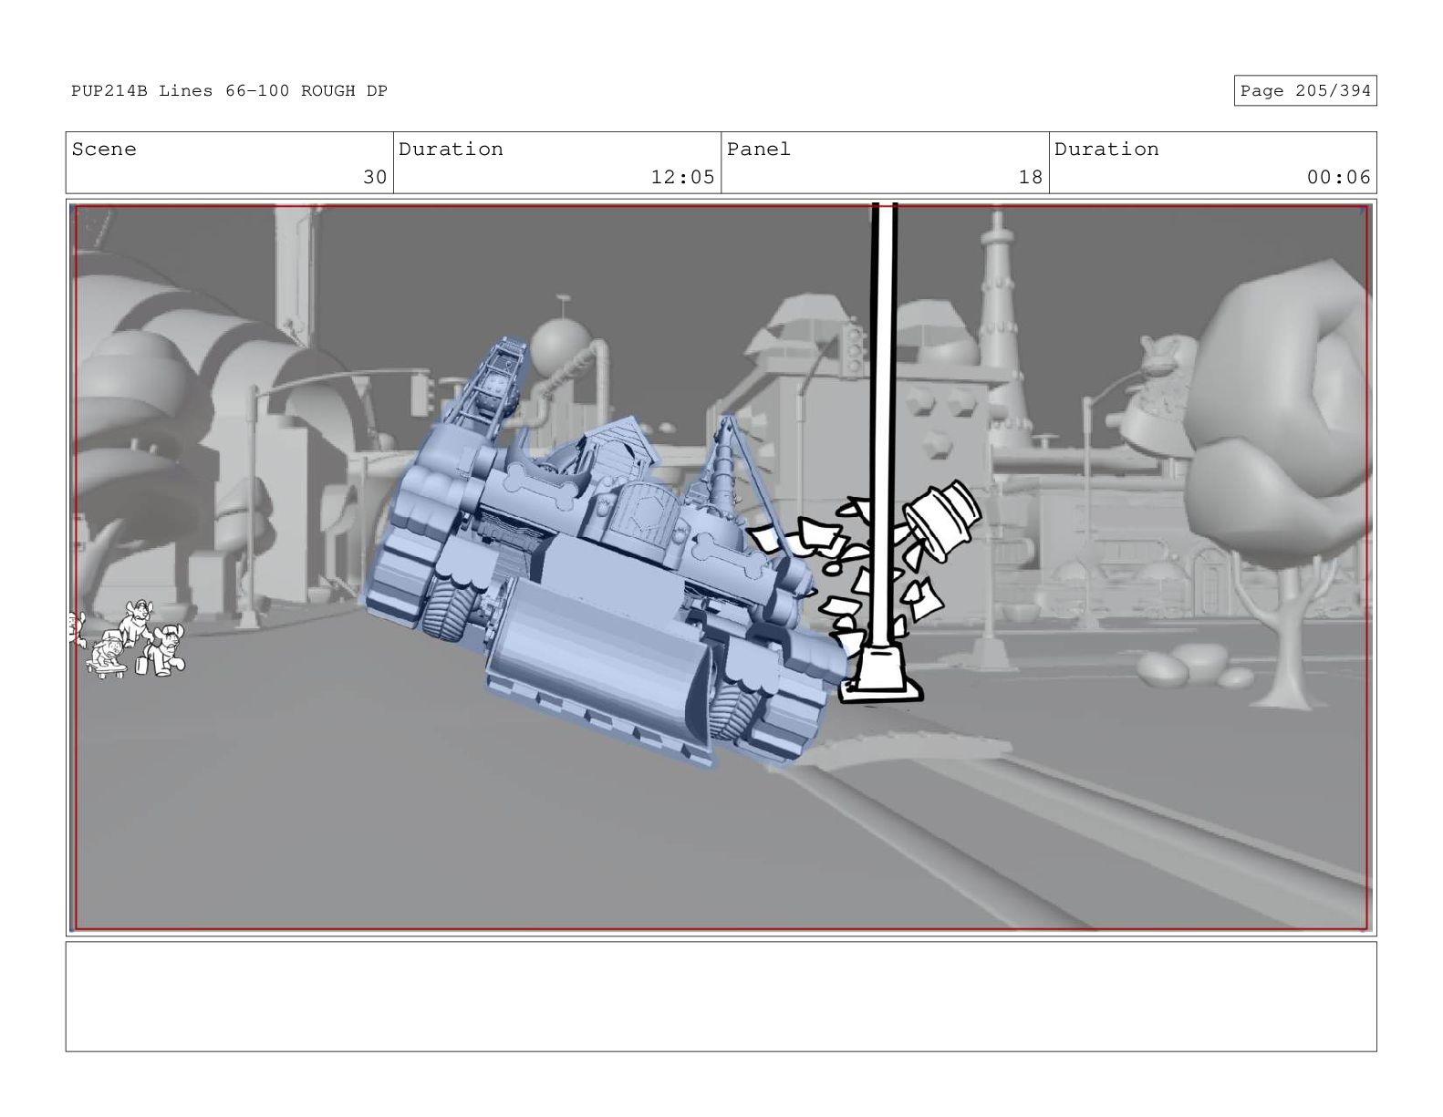Click the empty notes box below the storyboard panel
The width and height of the screenshot is (1443, 1117).
click(x=721, y=997)
